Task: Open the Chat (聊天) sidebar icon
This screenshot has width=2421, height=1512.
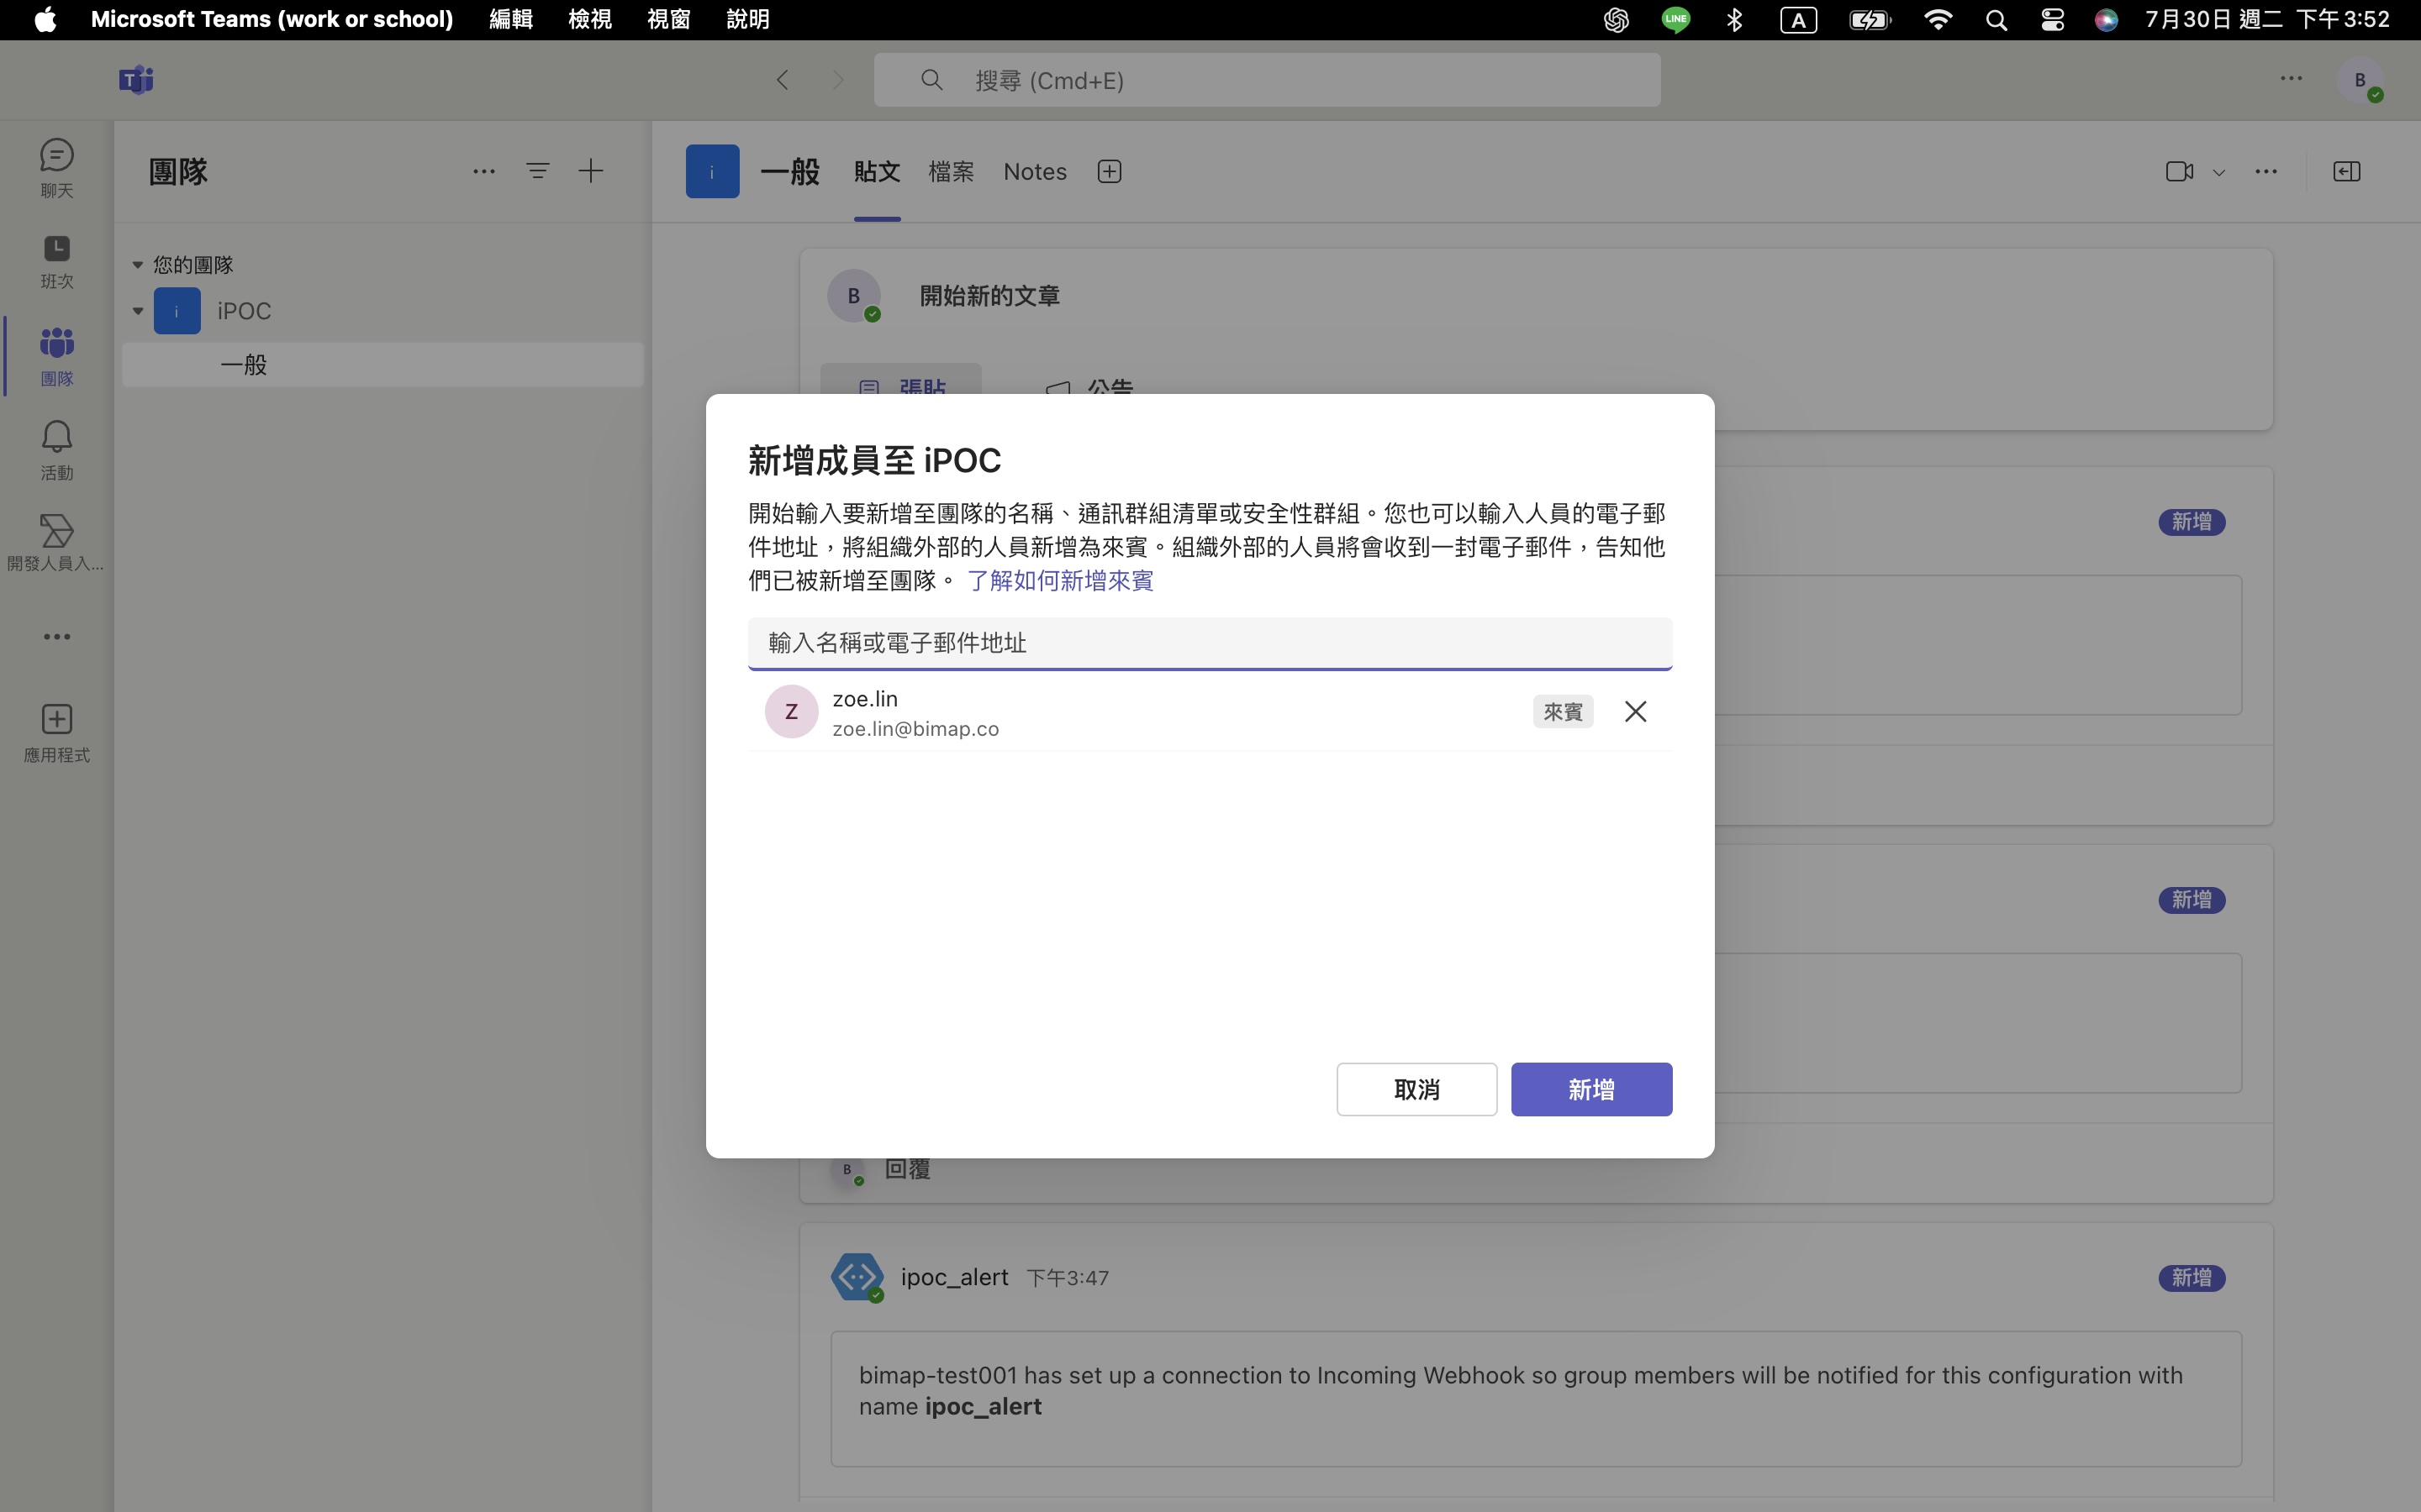Action: click(x=56, y=168)
